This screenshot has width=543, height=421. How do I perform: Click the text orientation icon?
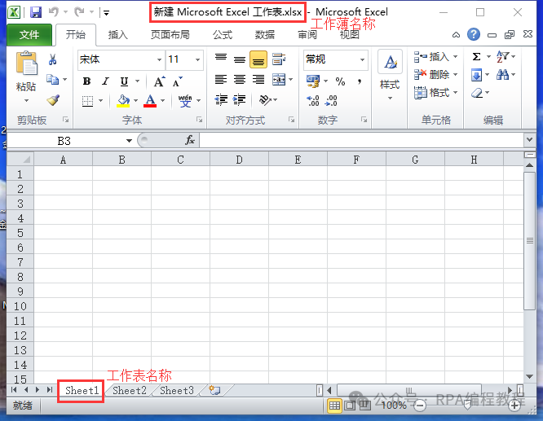click(265, 100)
